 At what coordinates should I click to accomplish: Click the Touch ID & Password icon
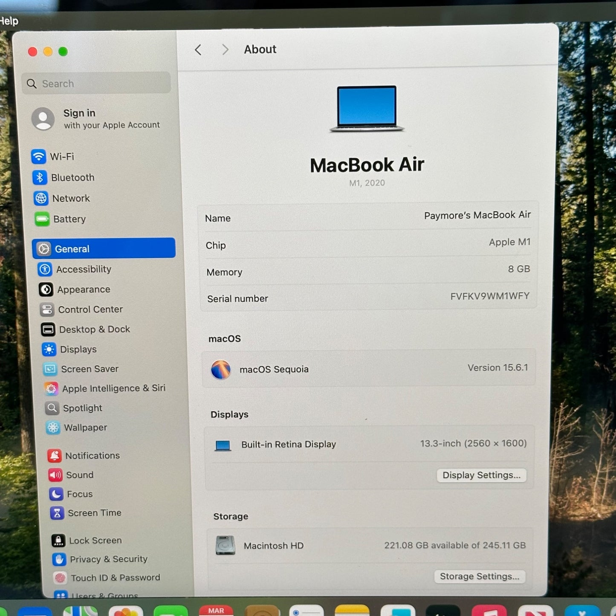tap(60, 578)
